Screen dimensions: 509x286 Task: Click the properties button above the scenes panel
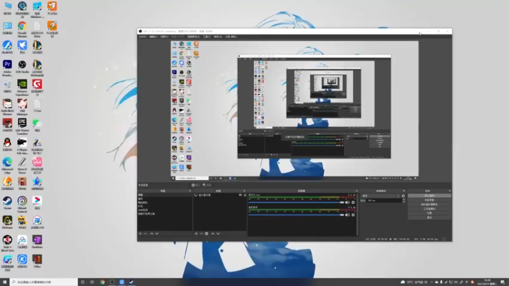point(195,185)
